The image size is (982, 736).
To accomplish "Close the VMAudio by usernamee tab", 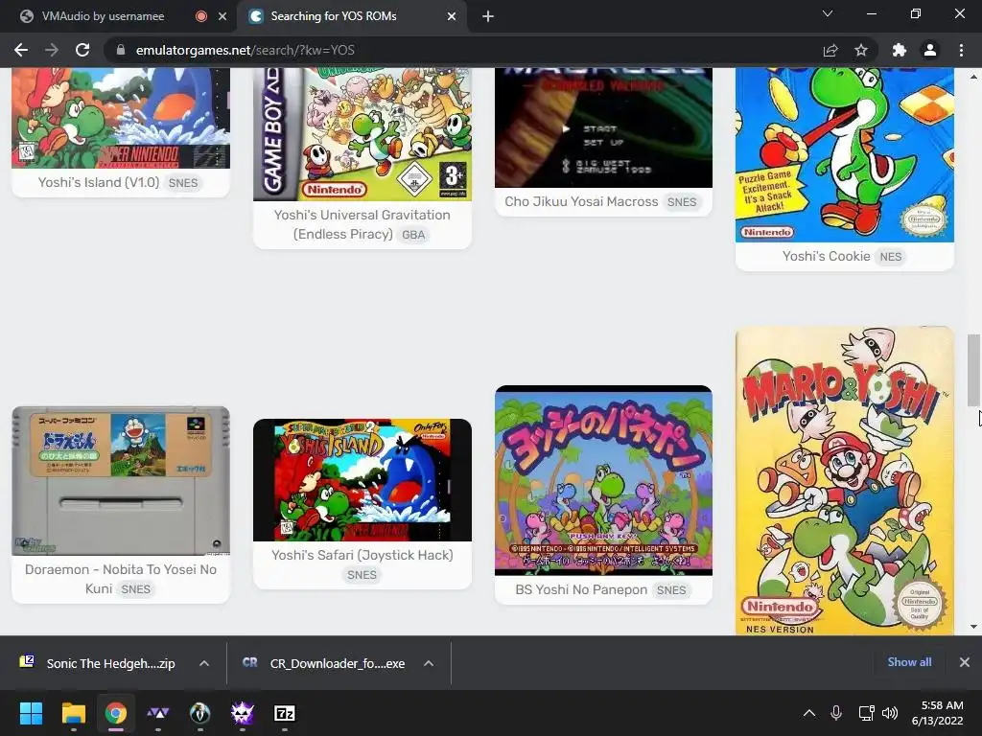I will pyautogui.click(x=222, y=17).
